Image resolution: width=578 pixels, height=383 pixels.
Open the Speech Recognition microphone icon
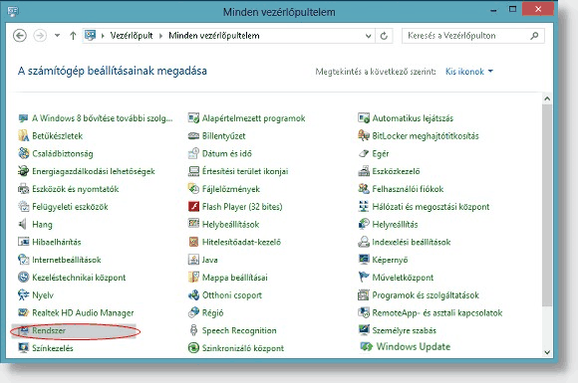[x=193, y=330]
